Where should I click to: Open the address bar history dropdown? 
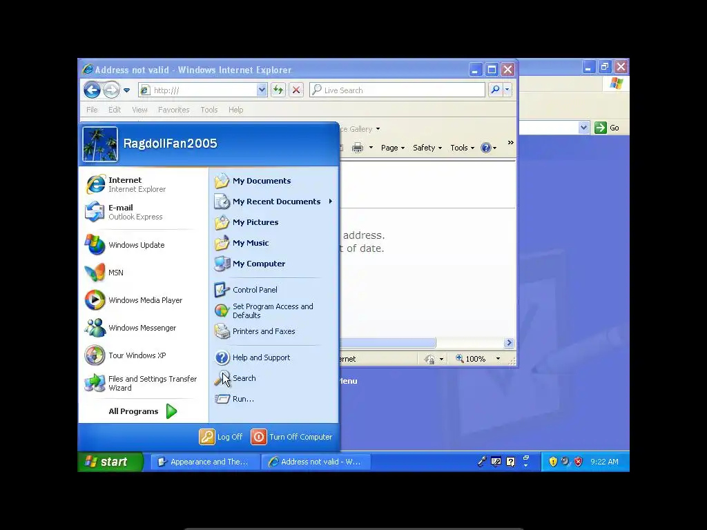coord(262,90)
